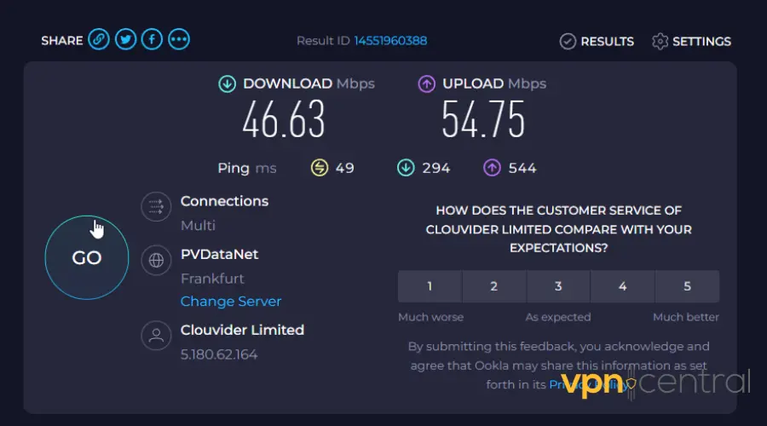Share result on Facebook

point(152,40)
